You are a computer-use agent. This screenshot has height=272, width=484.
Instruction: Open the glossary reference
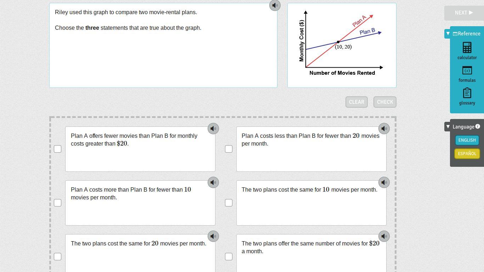(467, 97)
